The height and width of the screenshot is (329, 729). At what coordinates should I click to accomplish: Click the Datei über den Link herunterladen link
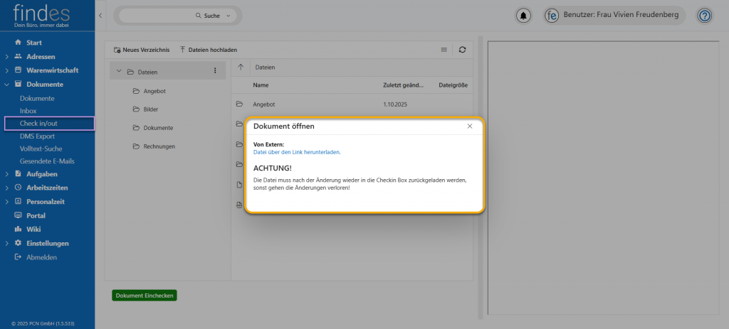297,152
